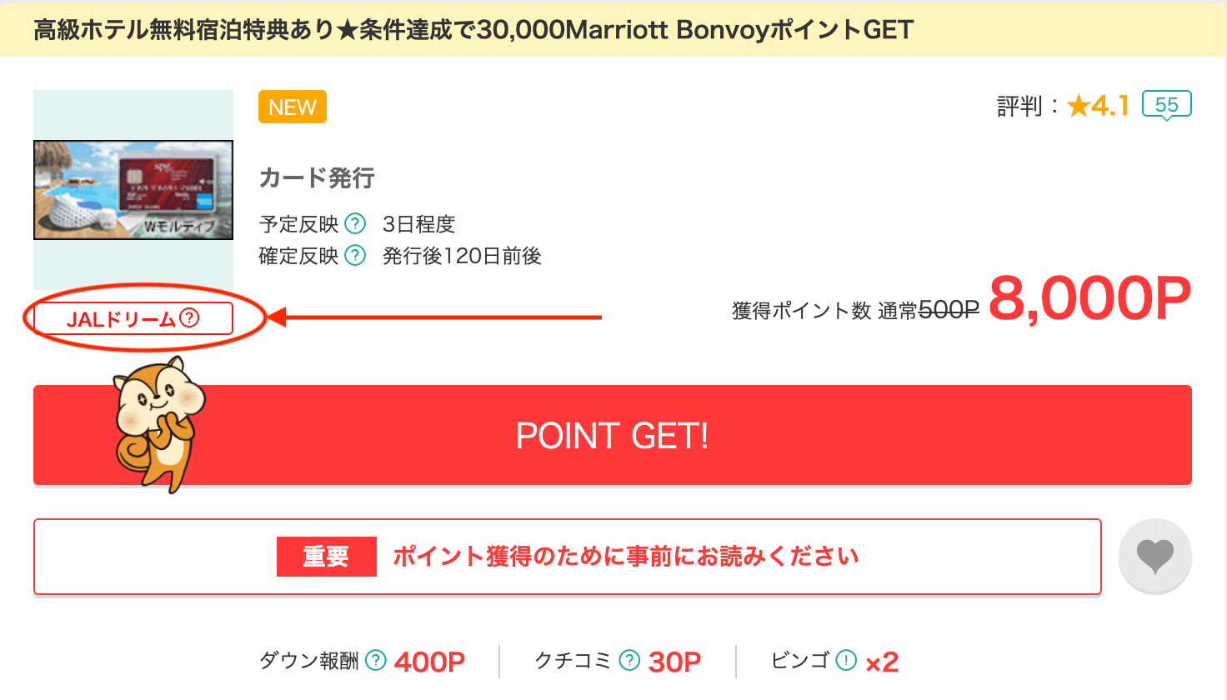Viewport: 1227px width, 700px height.
Task: Click the 30P value beside クチコミ
Action: point(674,660)
